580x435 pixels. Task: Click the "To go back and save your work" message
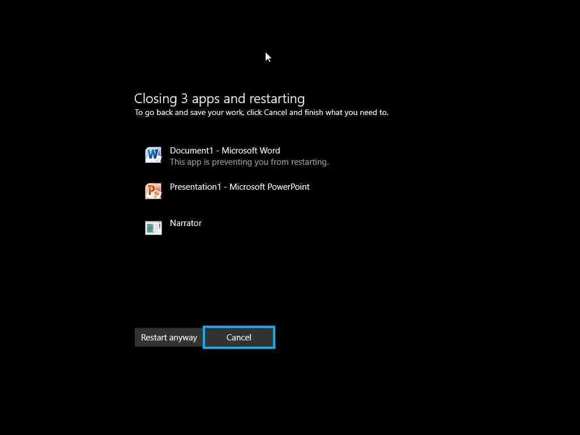coord(262,113)
